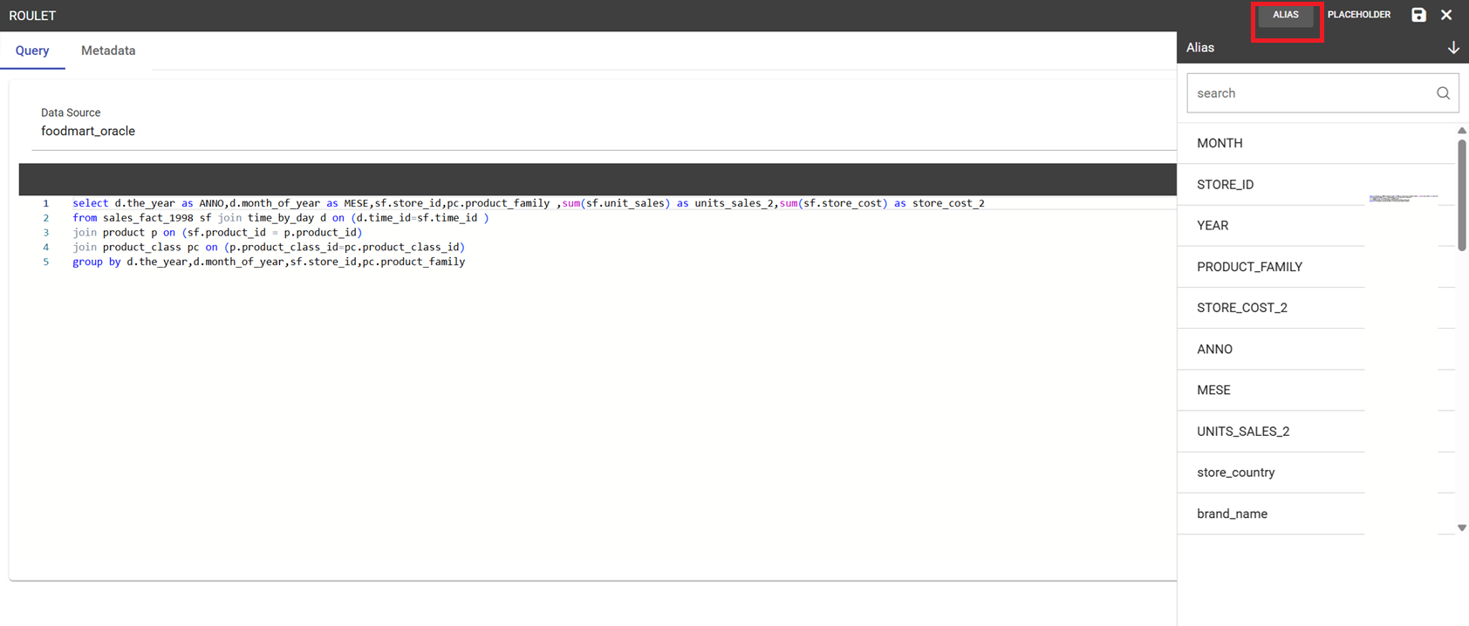Click the save disk icon
This screenshot has height=626, width=1469.
point(1418,15)
